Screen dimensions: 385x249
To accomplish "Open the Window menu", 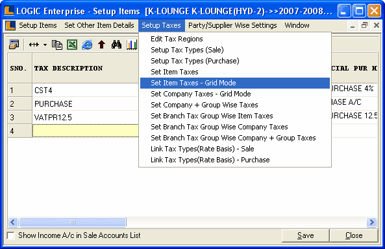I will (297, 25).
